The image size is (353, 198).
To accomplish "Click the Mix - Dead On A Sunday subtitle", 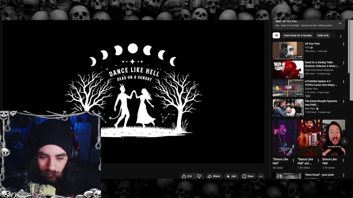I will pos(304,26).
